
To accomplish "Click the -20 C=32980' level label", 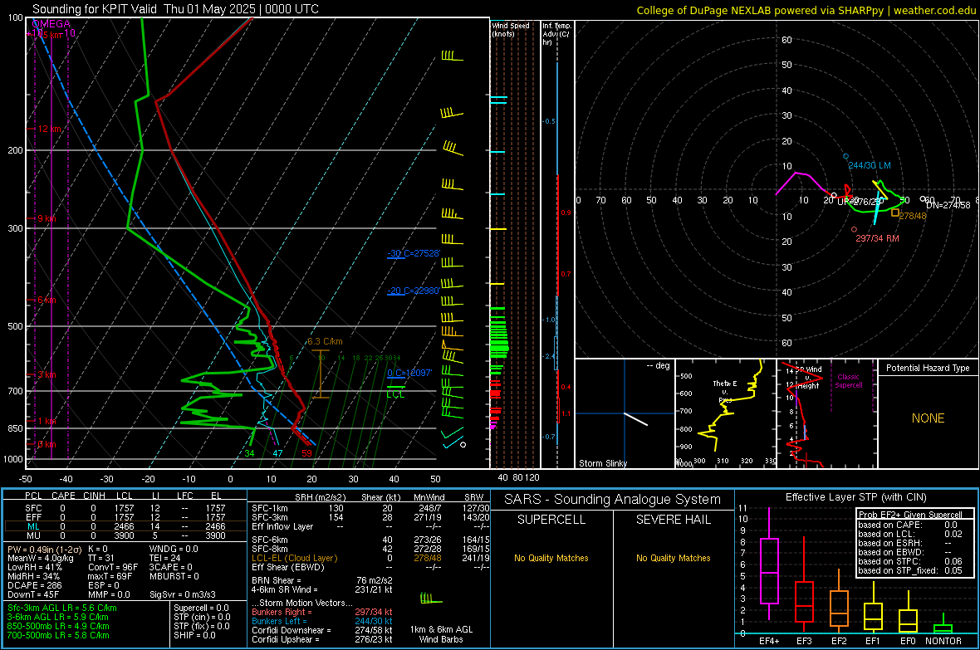I will tap(414, 291).
